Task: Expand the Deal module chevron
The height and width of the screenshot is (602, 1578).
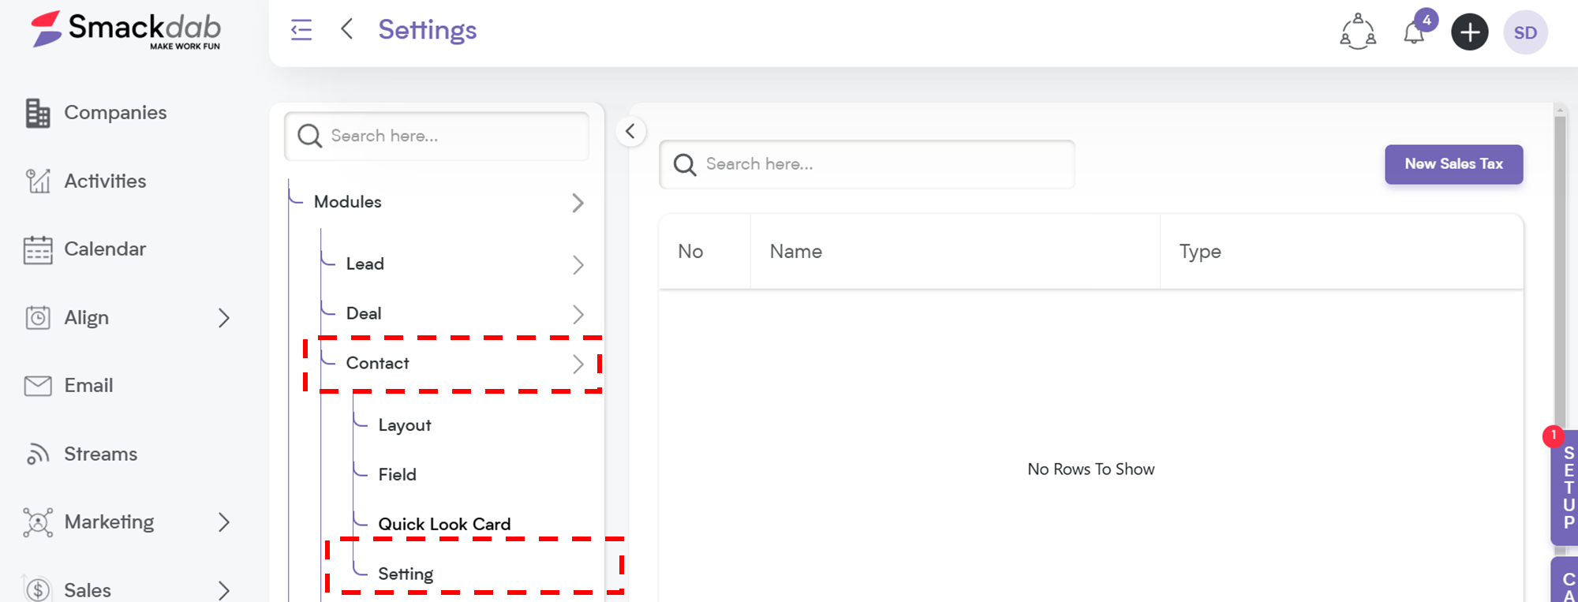Action: (x=578, y=315)
